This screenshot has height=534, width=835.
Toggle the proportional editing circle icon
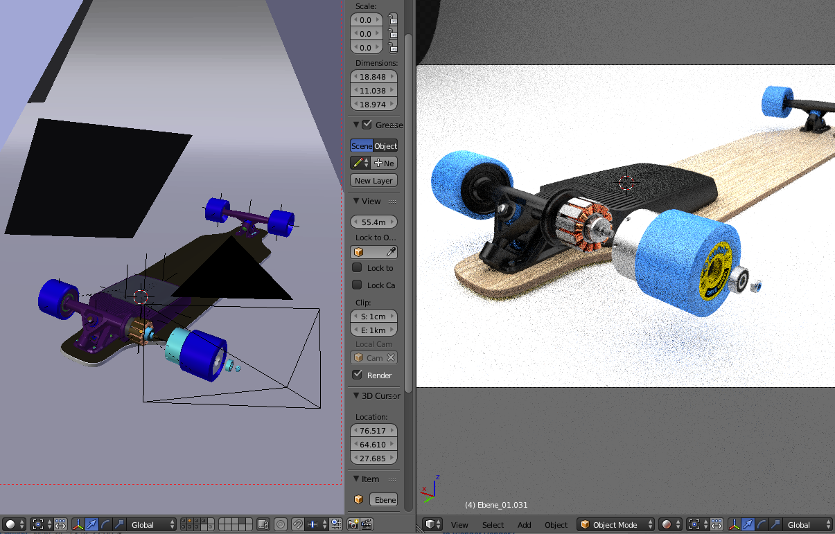click(281, 525)
